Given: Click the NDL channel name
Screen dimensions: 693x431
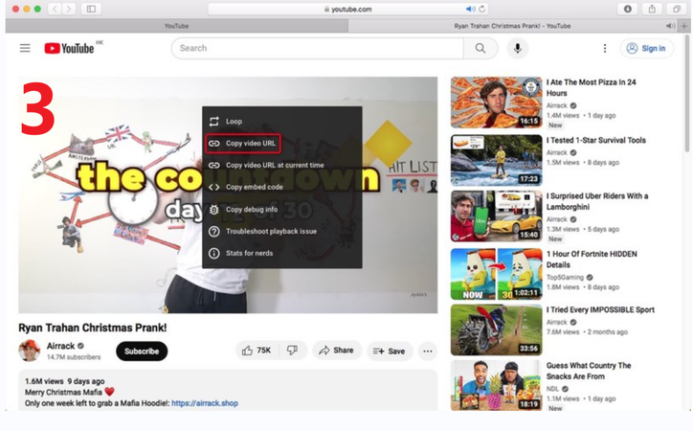Looking at the screenshot, I should click(x=552, y=389).
